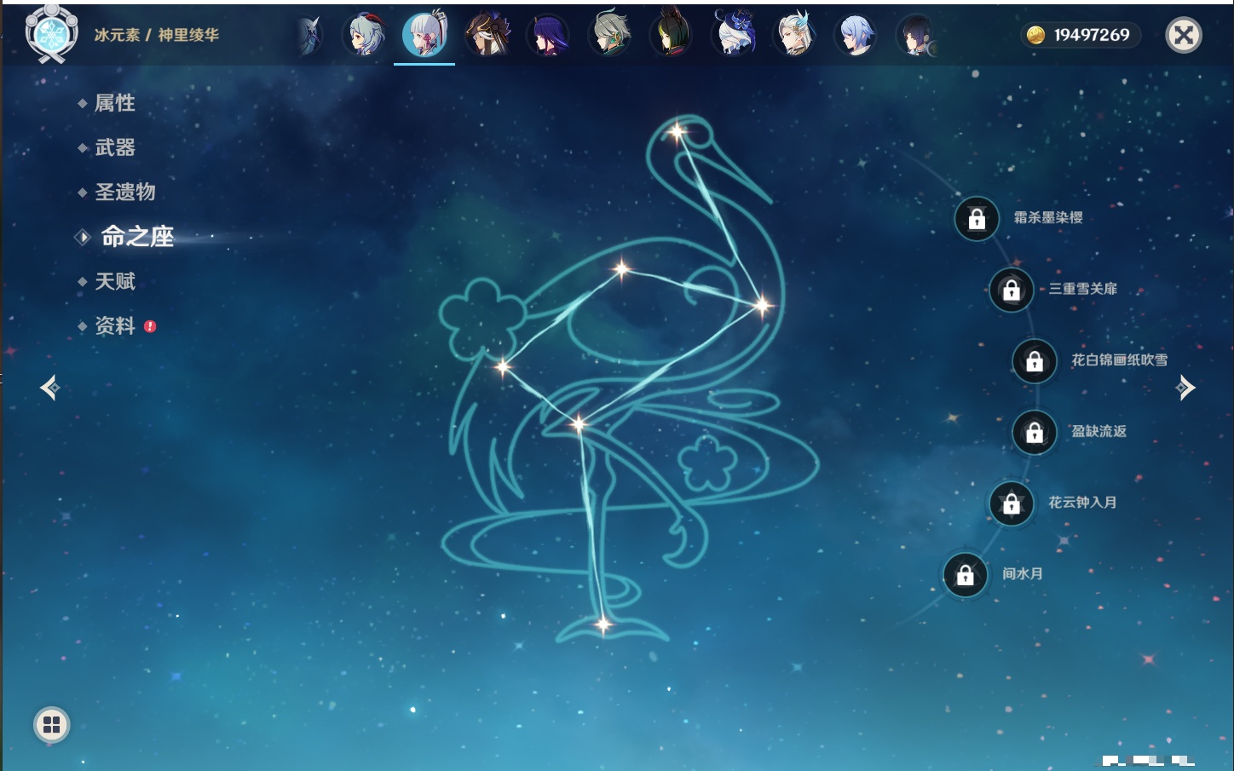Open the grid menu icon at bottom left

(51, 725)
